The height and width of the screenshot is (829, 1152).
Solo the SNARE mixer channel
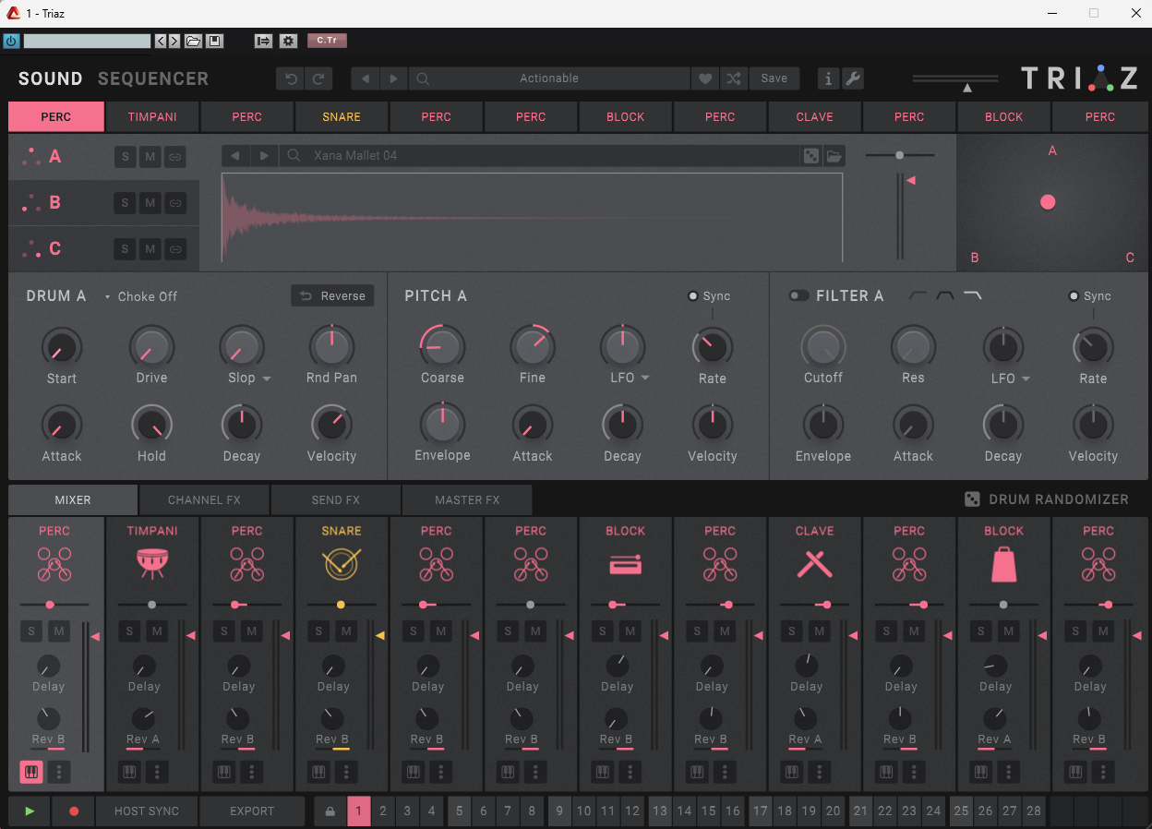(318, 632)
